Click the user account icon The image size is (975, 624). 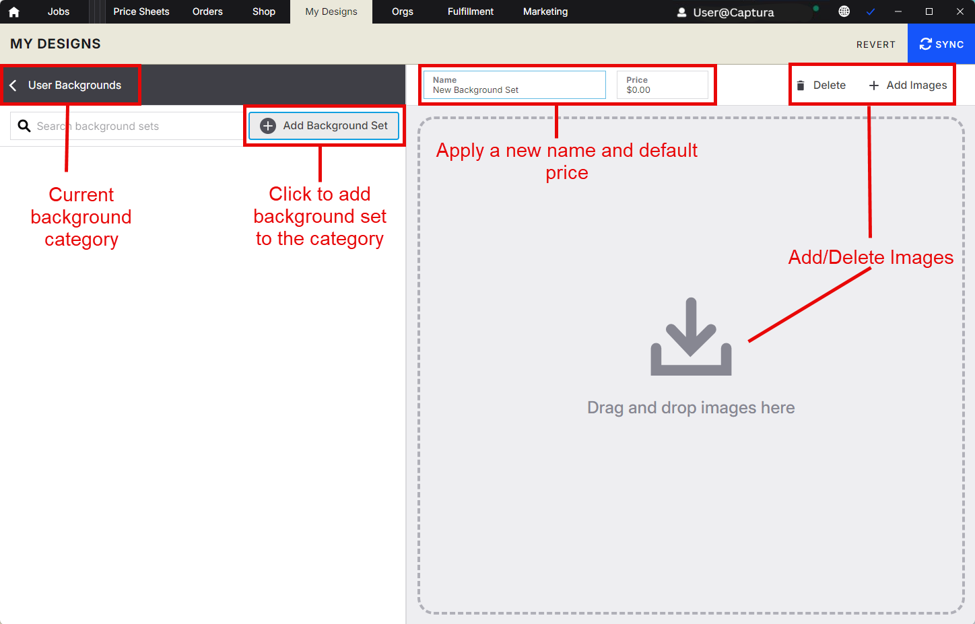681,12
